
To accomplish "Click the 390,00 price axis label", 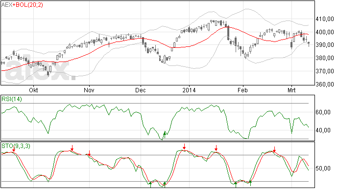I will click(x=325, y=45).
